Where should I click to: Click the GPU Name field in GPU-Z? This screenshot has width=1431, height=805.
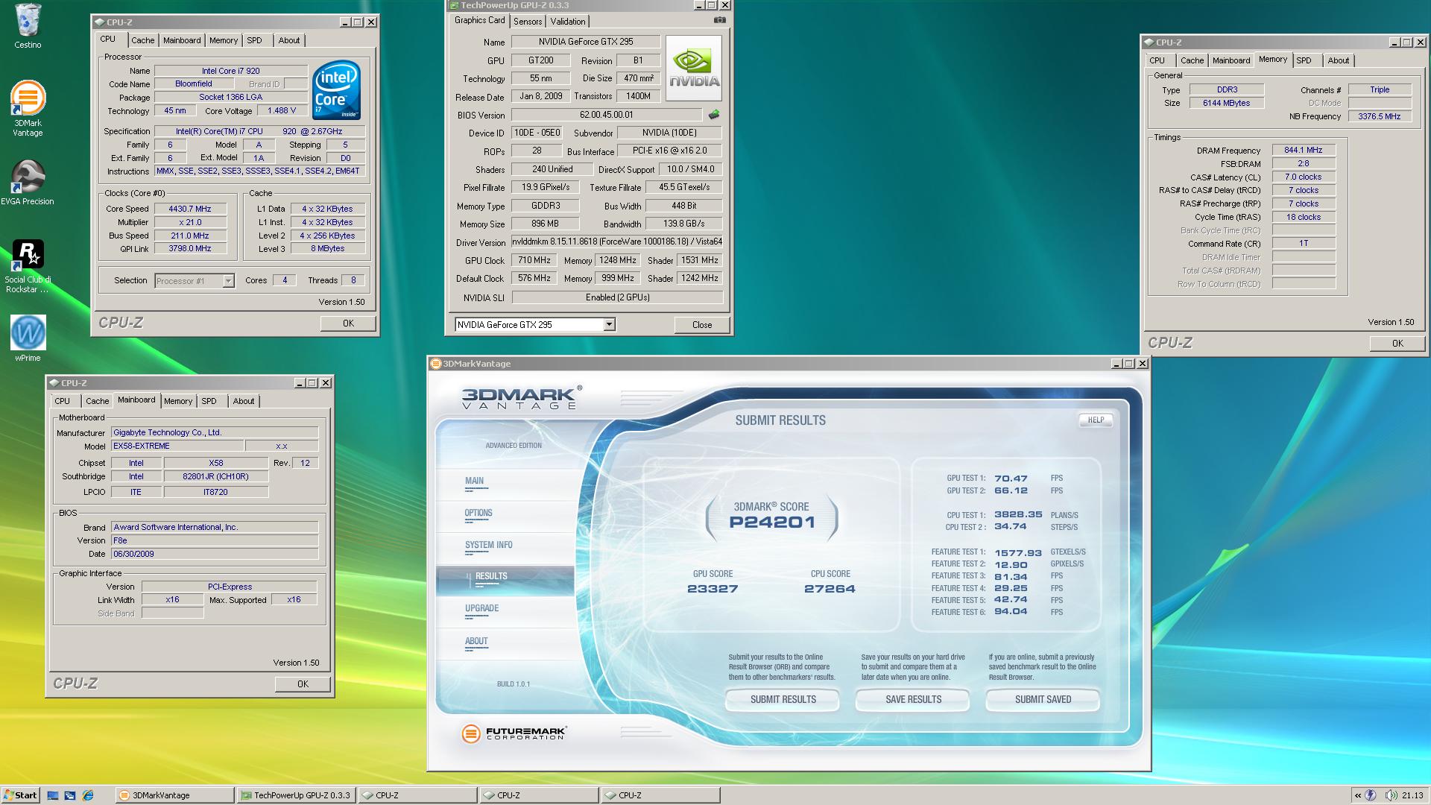tap(586, 42)
